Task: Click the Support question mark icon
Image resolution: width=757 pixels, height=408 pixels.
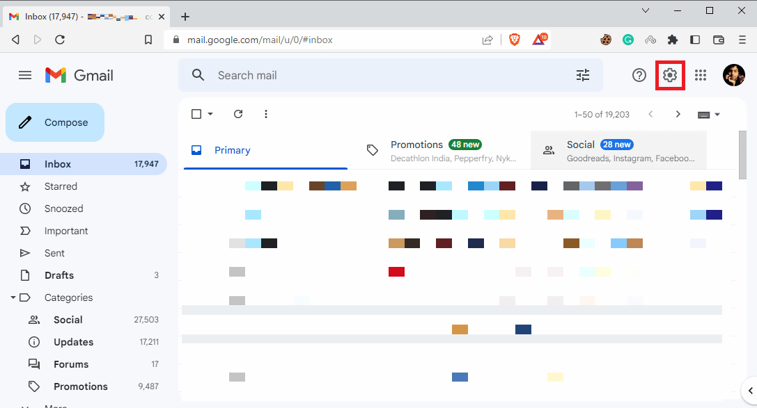Action: [x=639, y=75]
